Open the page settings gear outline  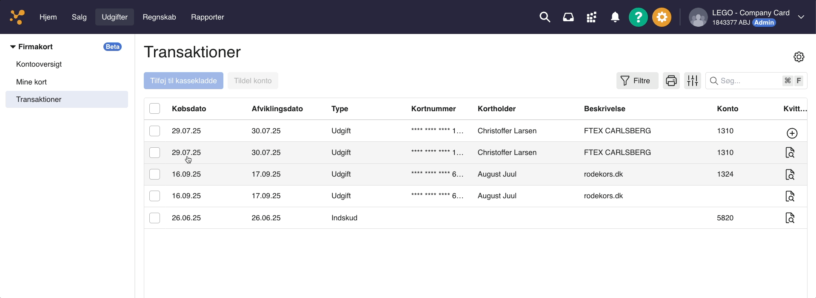(x=799, y=57)
